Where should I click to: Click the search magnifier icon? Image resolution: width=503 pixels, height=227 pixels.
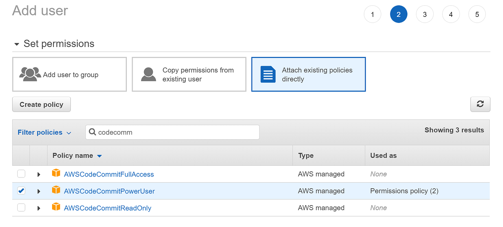[x=92, y=132]
